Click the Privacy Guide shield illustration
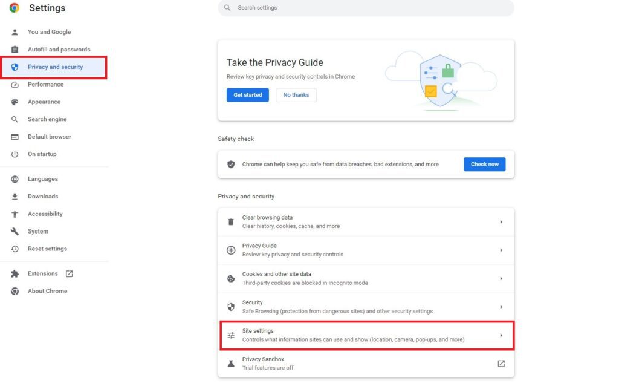This screenshot has height=392, width=619. 440,80
